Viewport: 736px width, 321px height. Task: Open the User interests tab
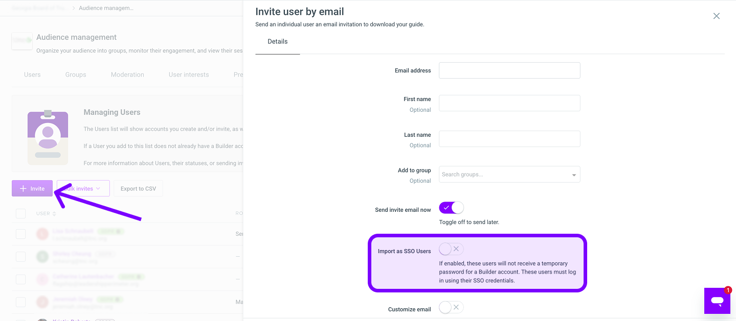(x=189, y=75)
